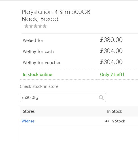Click the In Stock column header

tap(114, 111)
